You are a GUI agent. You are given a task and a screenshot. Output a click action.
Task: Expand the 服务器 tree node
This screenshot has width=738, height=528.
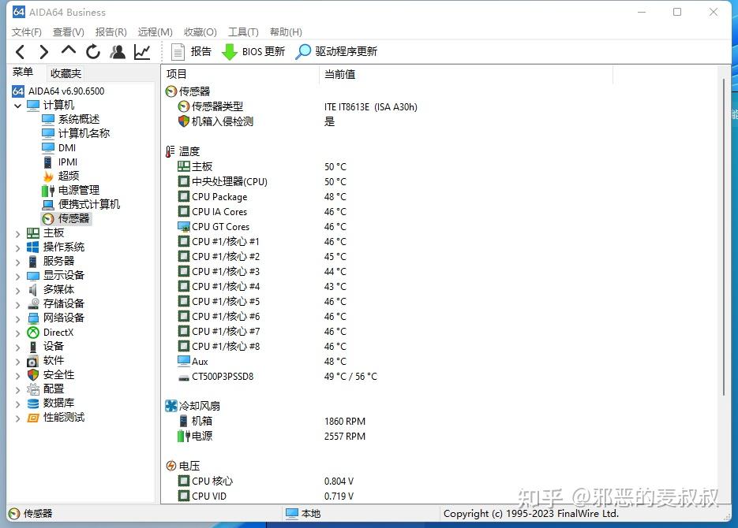[x=18, y=262]
